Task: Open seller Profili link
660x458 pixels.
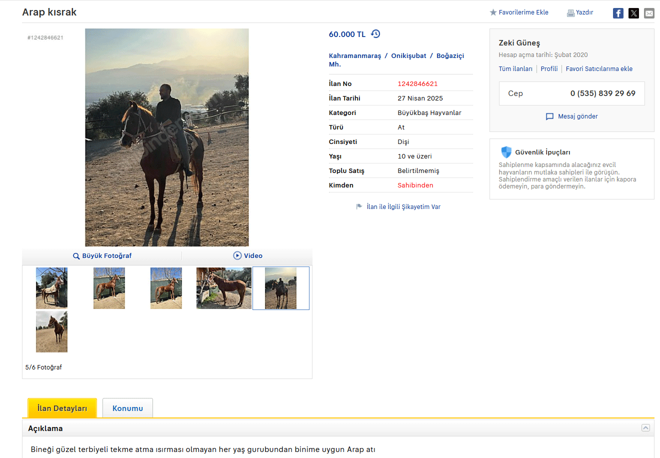Action: click(549, 69)
